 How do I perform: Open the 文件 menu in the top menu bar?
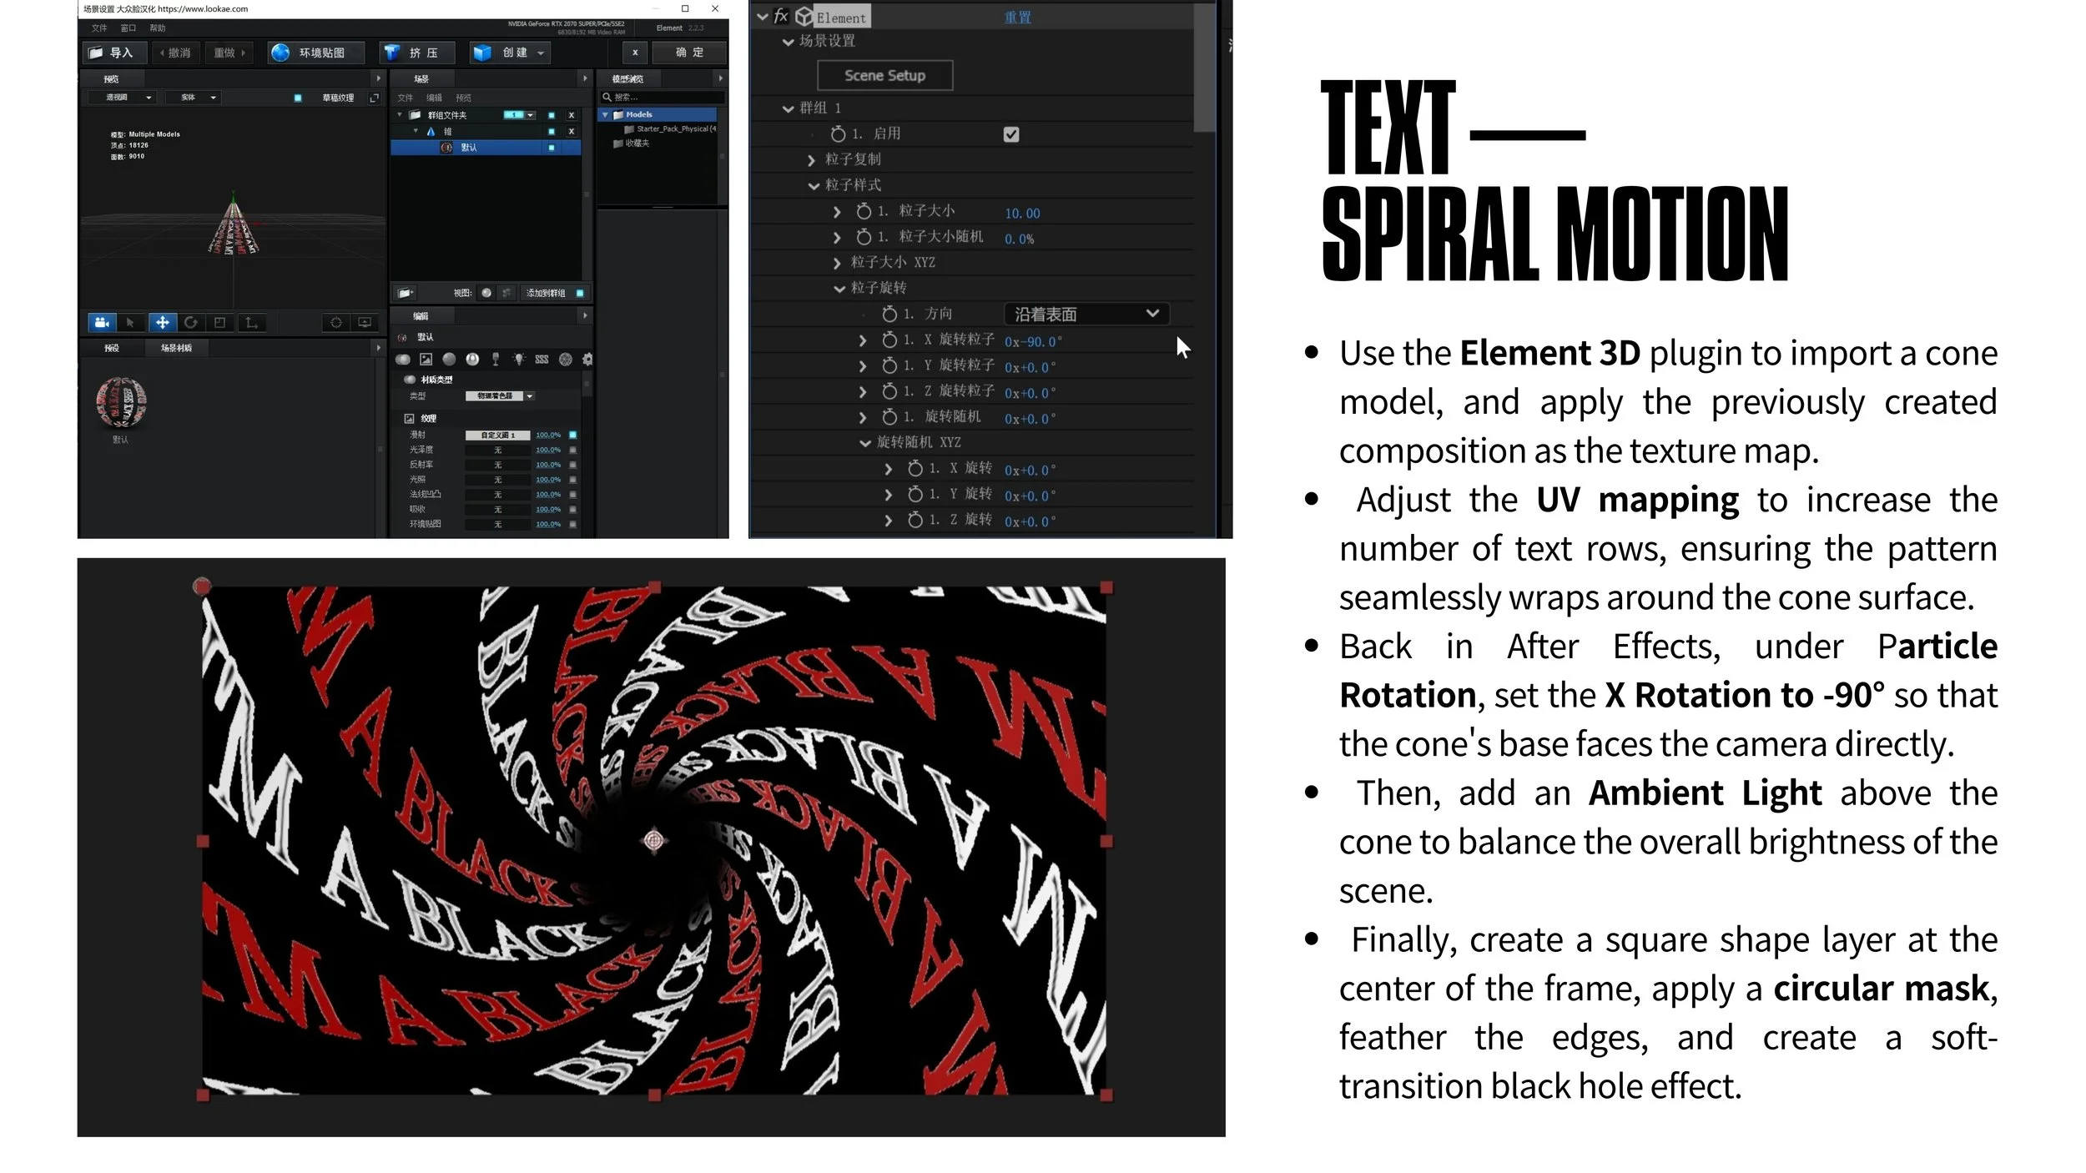[99, 28]
